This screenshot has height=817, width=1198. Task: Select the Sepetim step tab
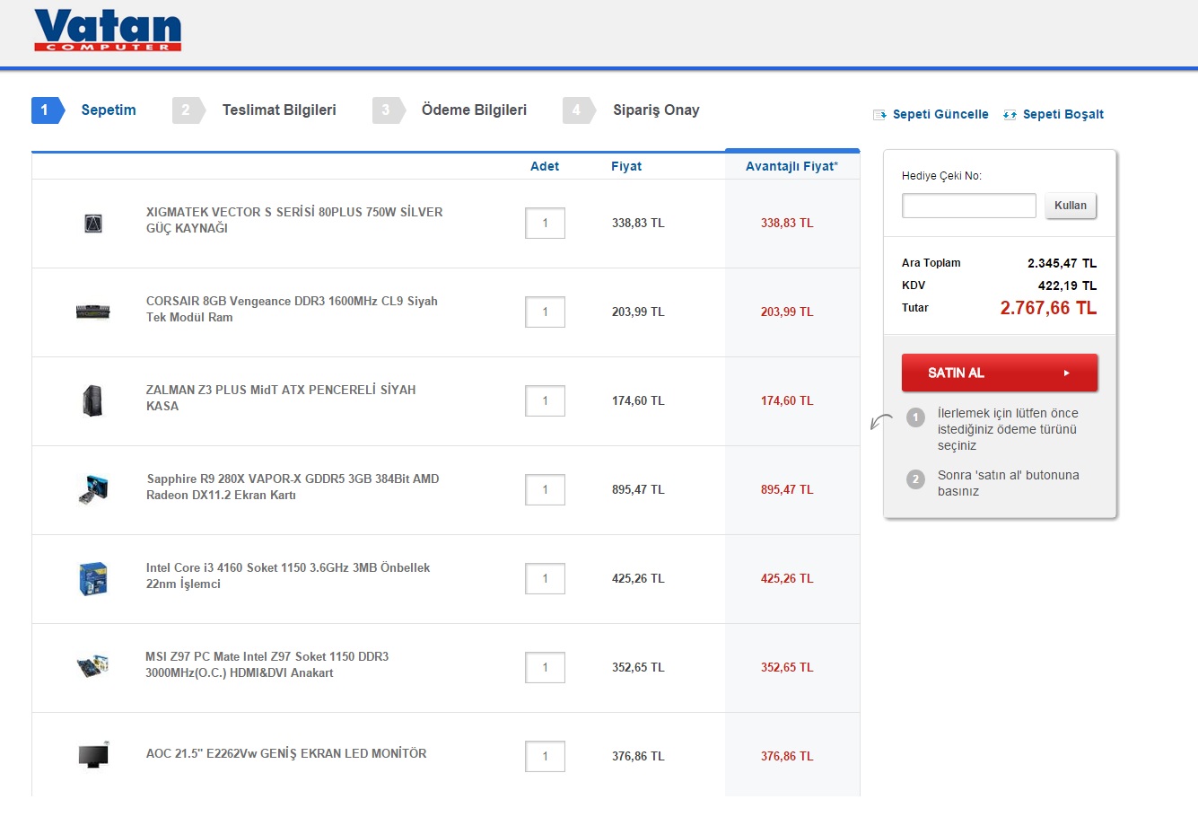pos(108,110)
